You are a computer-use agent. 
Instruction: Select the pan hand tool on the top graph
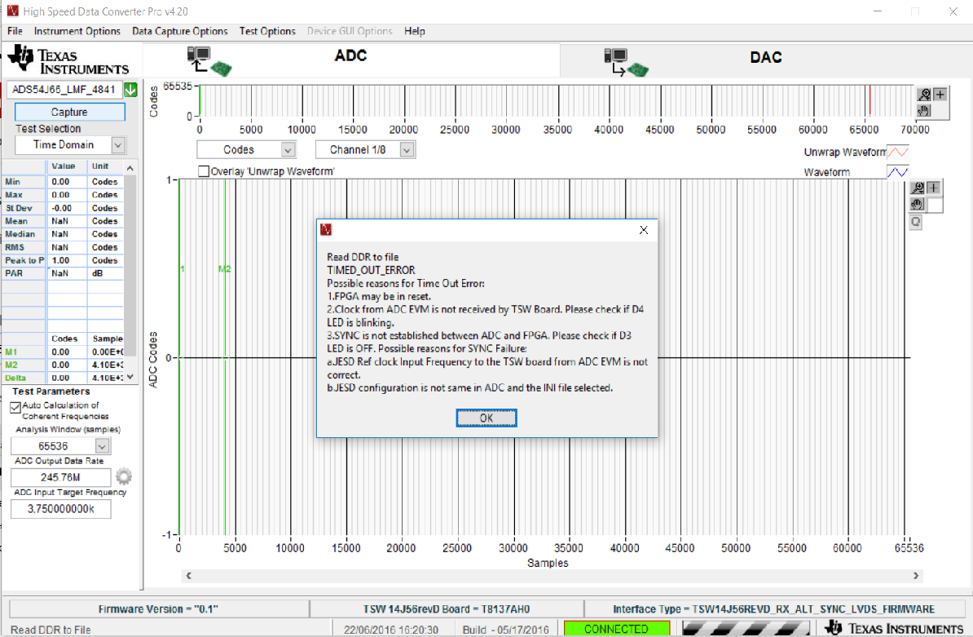(x=925, y=110)
